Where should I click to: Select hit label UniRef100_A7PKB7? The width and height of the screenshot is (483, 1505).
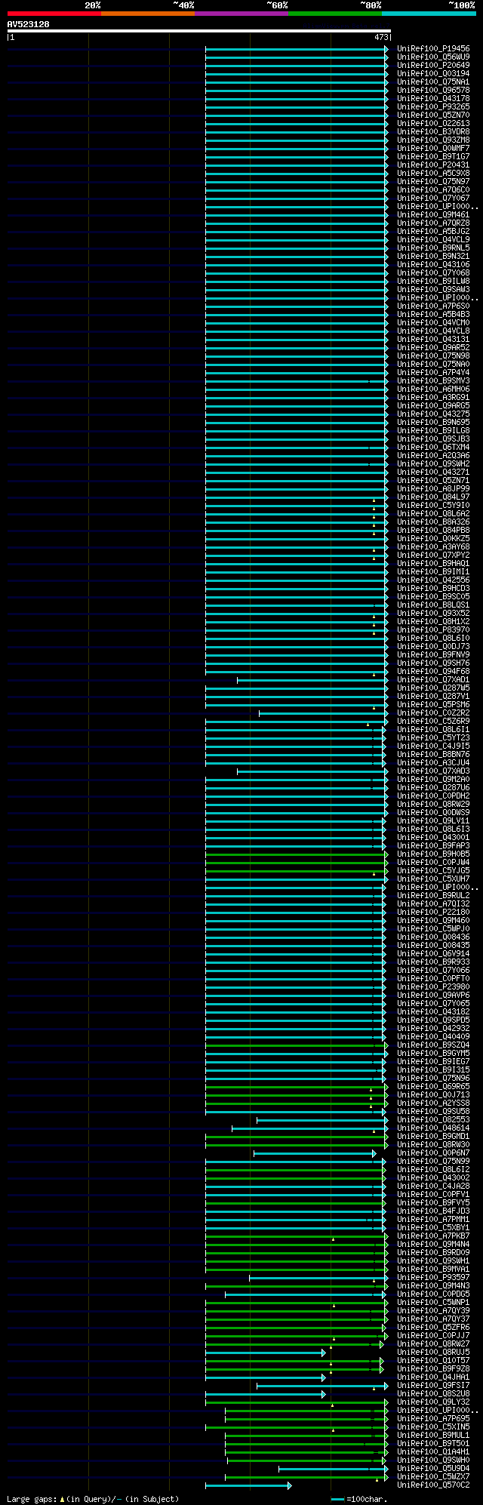coord(433,1236)
